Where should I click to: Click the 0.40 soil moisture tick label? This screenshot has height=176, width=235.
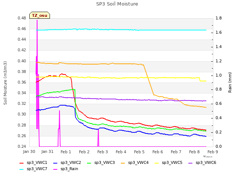22,61
